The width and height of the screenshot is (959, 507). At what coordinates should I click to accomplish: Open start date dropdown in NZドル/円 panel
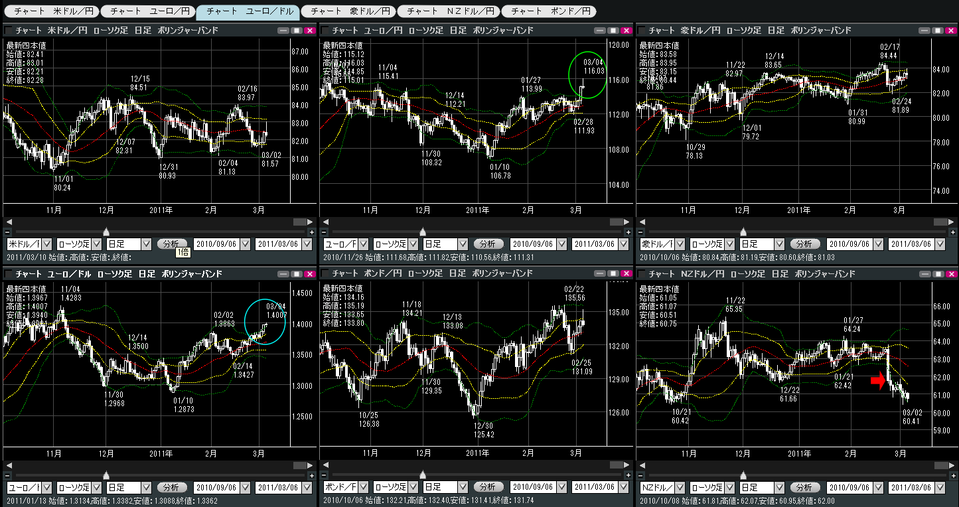point(878,488)
